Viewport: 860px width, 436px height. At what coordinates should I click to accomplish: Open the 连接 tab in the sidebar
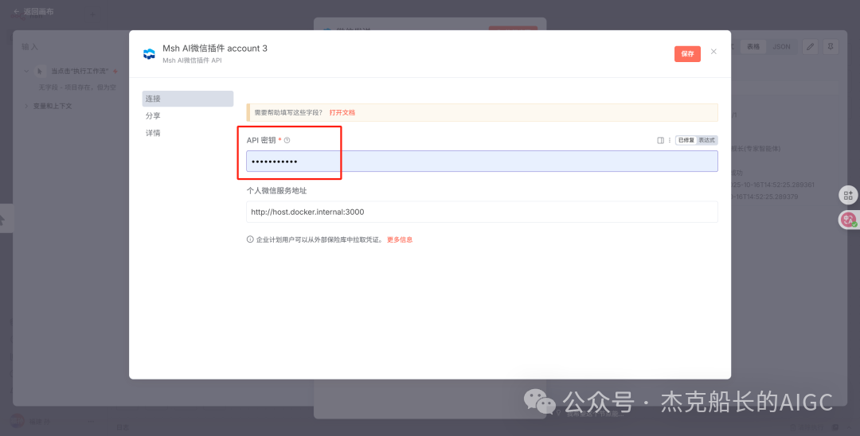188,99
